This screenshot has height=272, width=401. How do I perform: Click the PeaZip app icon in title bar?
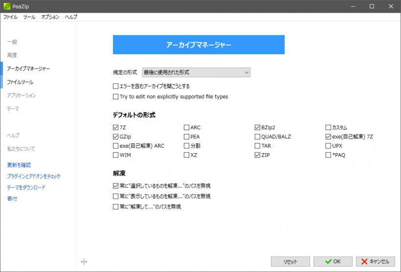pos(7,6)
